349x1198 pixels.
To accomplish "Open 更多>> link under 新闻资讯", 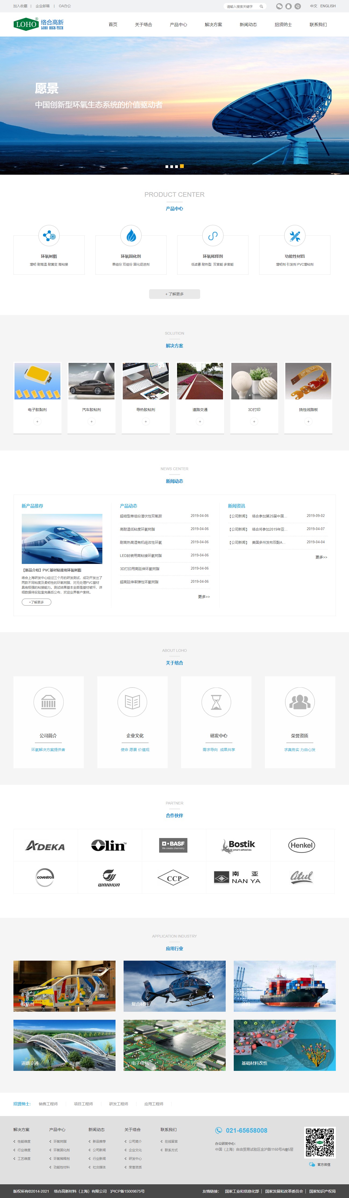I will (x=321, y=557).
